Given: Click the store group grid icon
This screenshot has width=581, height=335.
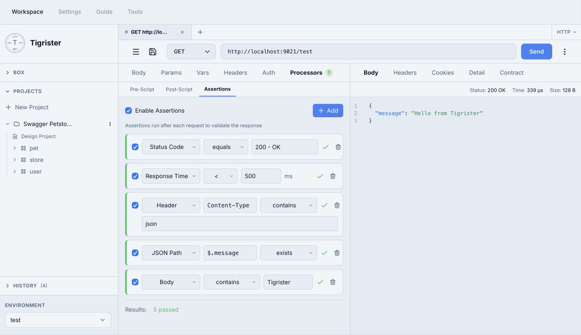Looking at the screenshot, I should (x=23, y=160).
